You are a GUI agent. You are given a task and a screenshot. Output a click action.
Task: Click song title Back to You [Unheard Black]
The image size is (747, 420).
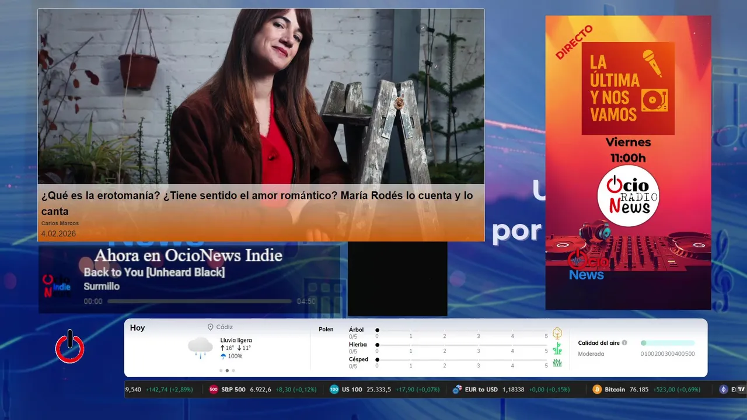pyautogui.click(x=154, y=272)
